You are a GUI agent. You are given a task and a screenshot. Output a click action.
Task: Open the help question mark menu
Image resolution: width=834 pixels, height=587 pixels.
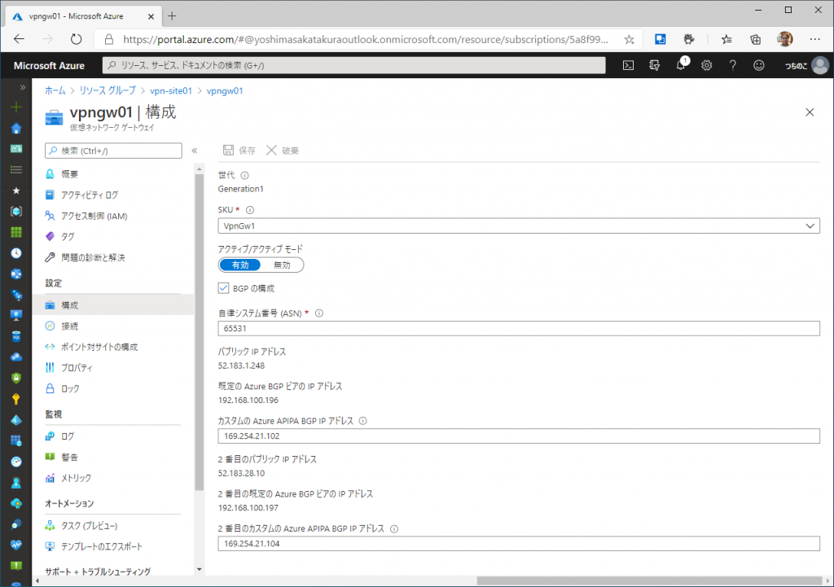click(x=732, y=65)
